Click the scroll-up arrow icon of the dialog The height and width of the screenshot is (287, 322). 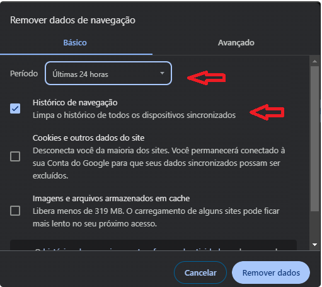(314, 61)
